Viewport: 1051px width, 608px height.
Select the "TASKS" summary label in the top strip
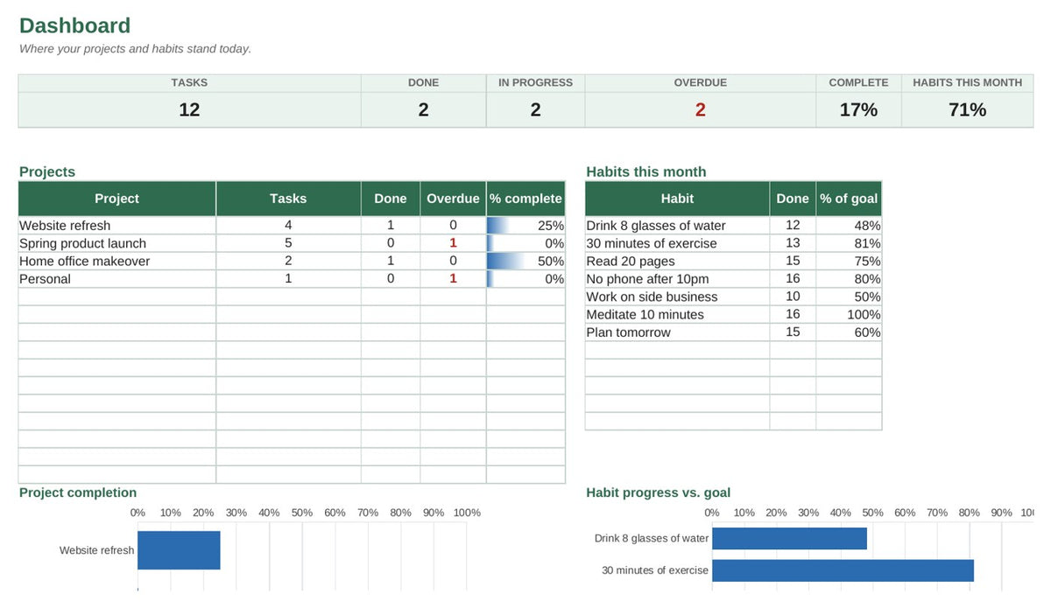(189, 82)
